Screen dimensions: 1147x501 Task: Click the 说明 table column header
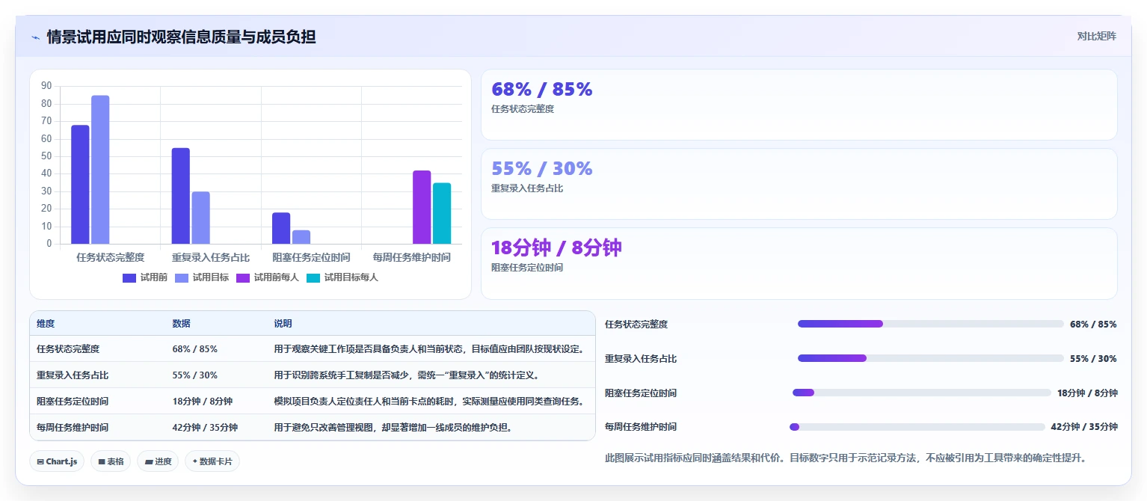tap(283, 324)
